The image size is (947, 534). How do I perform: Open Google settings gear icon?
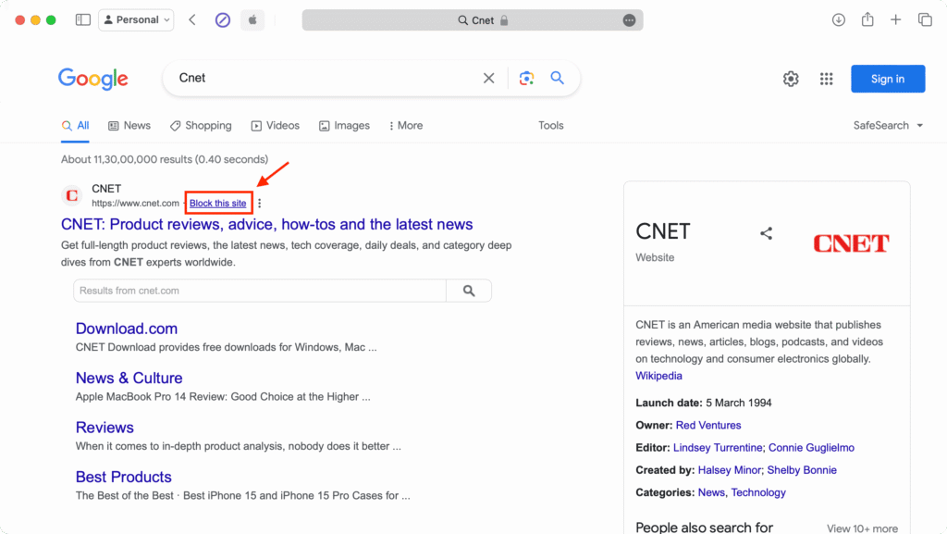pos(791,79)
